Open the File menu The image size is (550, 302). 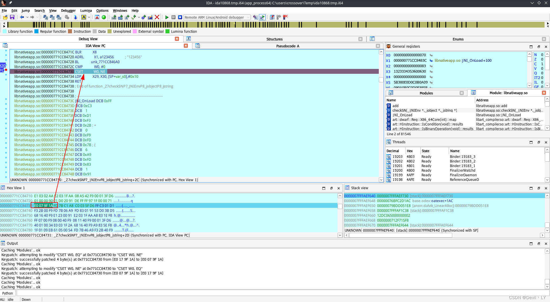[4, 11]
